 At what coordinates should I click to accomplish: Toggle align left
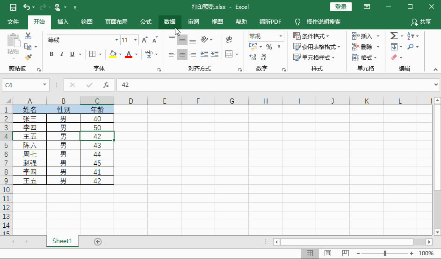click(172, 54)
